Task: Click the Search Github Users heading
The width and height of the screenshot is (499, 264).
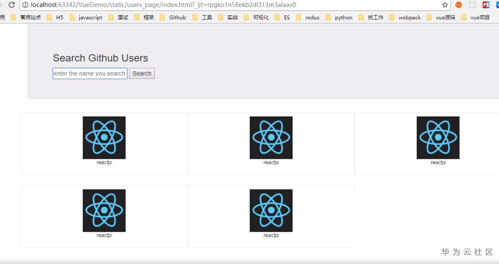Action: click(100, 58)
